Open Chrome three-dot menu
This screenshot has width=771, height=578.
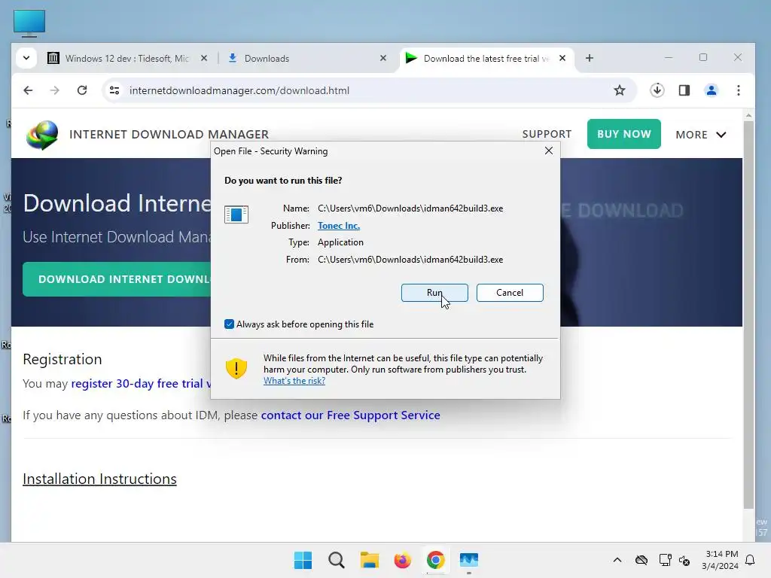click(x=738, y=90)
